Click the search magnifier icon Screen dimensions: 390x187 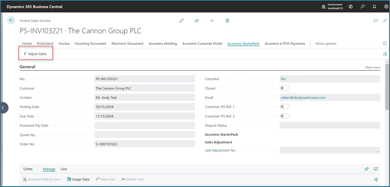coord(363,7)
